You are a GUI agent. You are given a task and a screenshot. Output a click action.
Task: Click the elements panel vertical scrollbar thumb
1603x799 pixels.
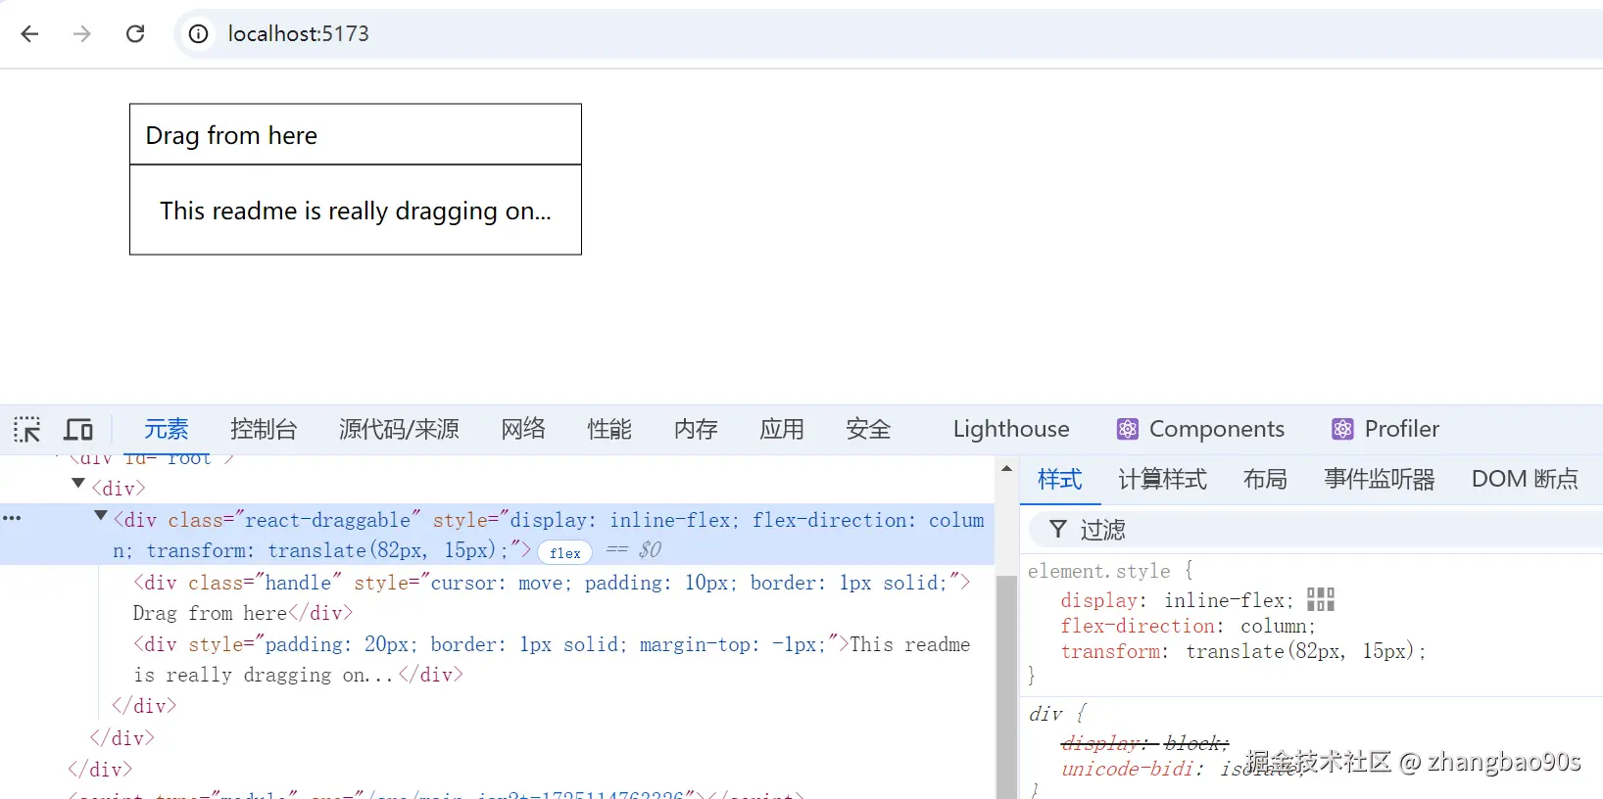point(1006,685)
